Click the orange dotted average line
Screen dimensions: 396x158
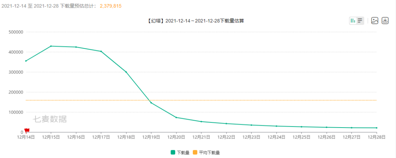pyautogui.click(x=257, y=100)
